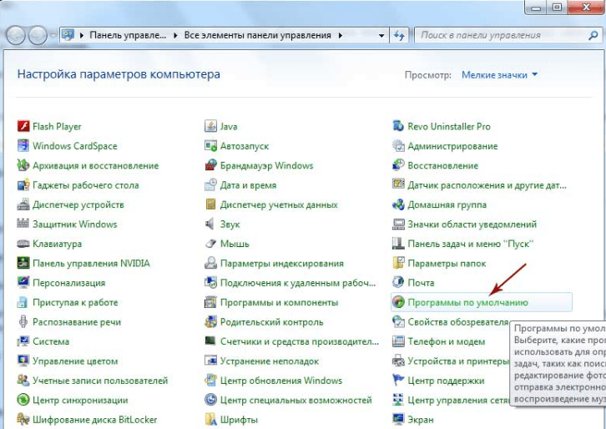Click the Шрифты icon
This screenshot has width=606, height=429.
(210, 419)
